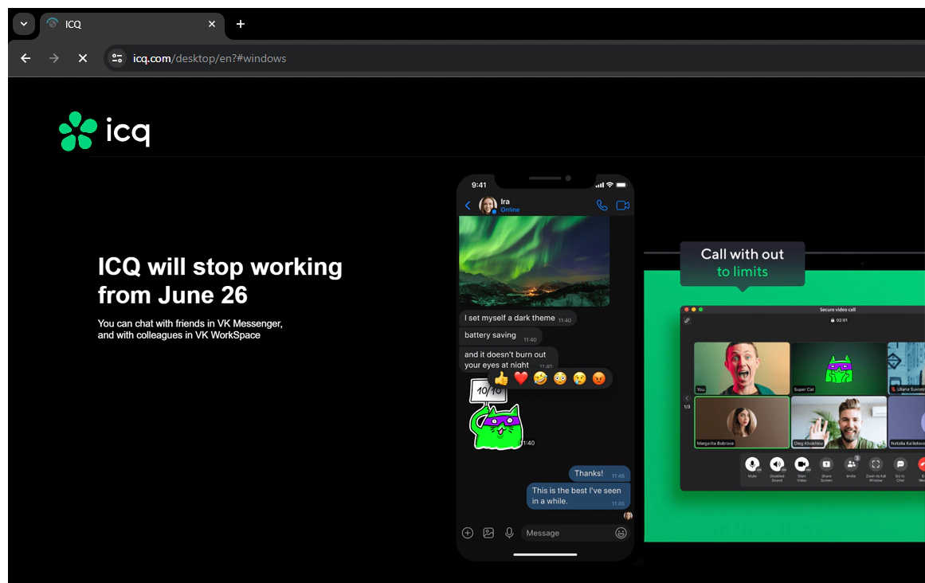Open the browser tab search dropdown
Viewport: 925px width, 583px height.
pos(23,24)
